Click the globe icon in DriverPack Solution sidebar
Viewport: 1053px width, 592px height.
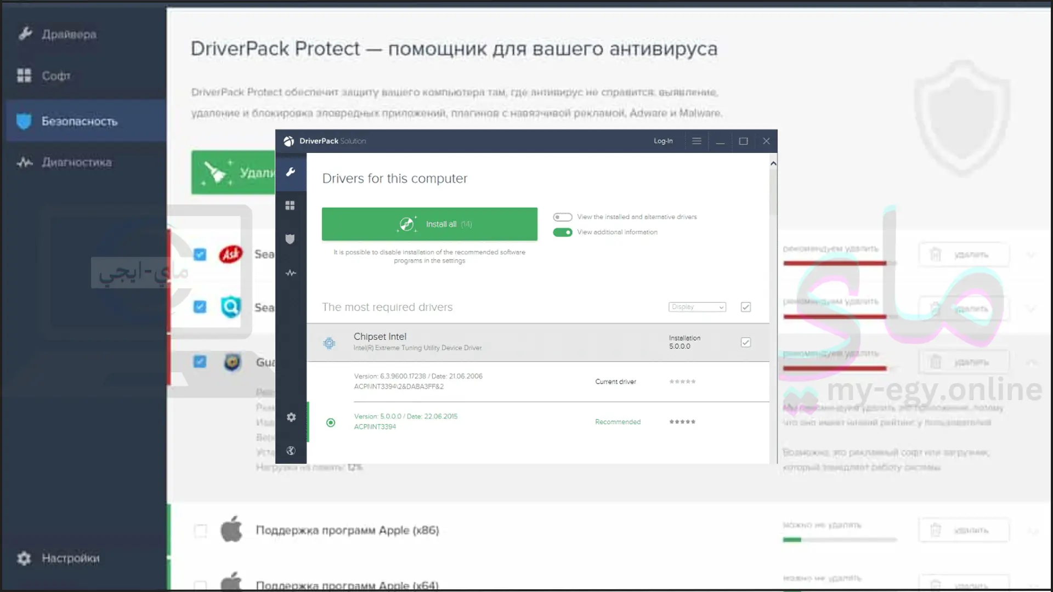(291, 451)
